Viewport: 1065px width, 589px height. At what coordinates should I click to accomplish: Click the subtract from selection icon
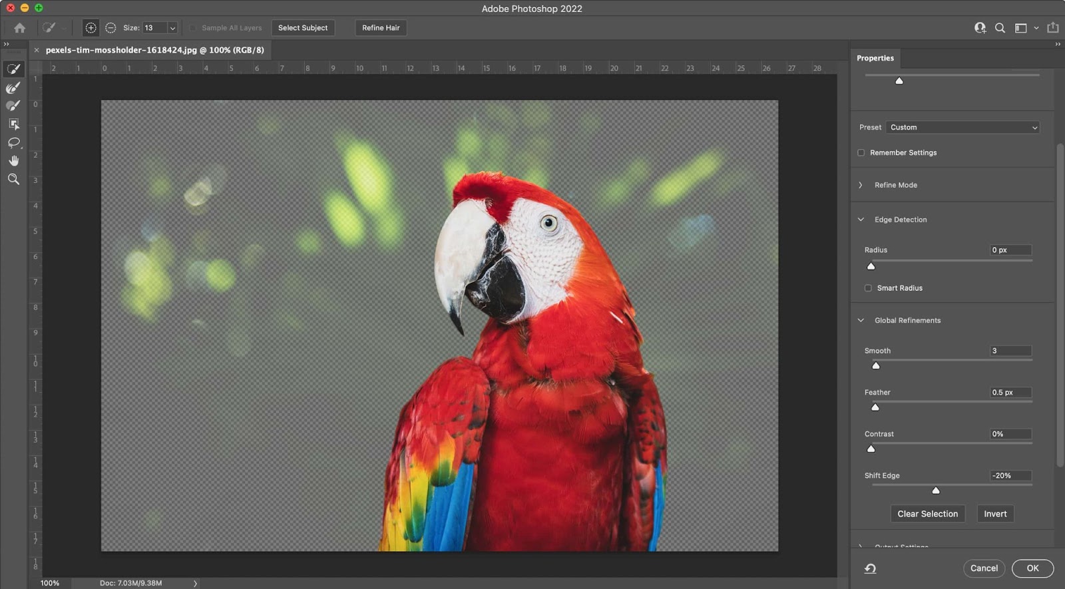pyautogui.click(x=110, y=28)
